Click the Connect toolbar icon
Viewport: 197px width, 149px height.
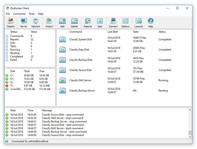coord(113,23)
